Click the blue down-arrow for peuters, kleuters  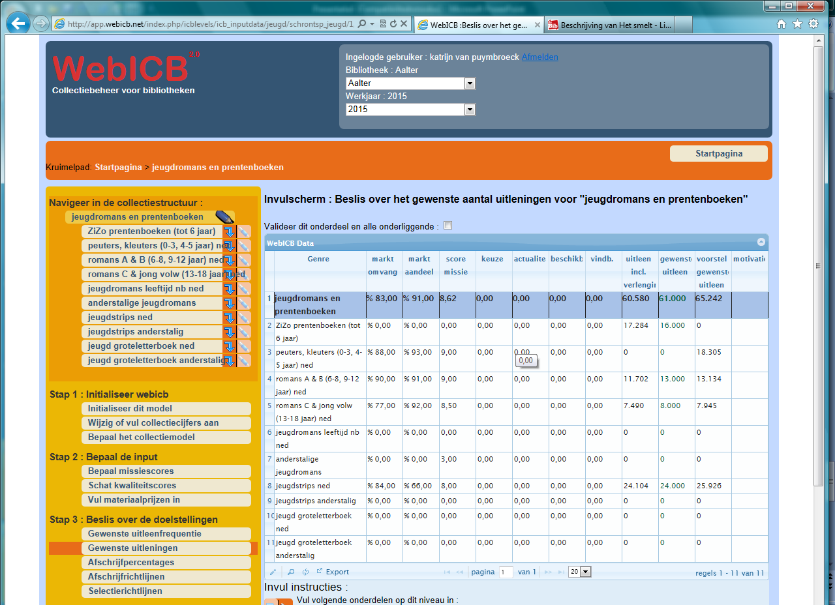click(229, 246)
